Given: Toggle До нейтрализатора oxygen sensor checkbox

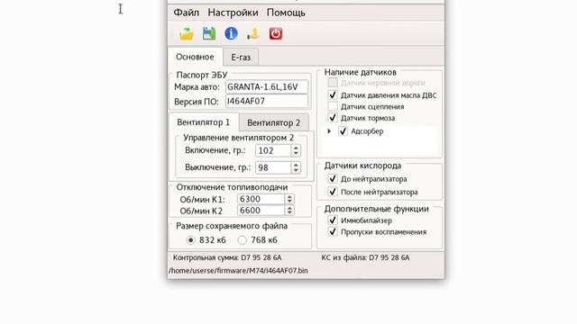Looking at the screenshot, I should 333,179.
